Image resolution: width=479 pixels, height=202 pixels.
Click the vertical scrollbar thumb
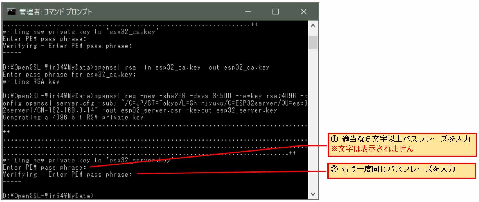point(313,43)
